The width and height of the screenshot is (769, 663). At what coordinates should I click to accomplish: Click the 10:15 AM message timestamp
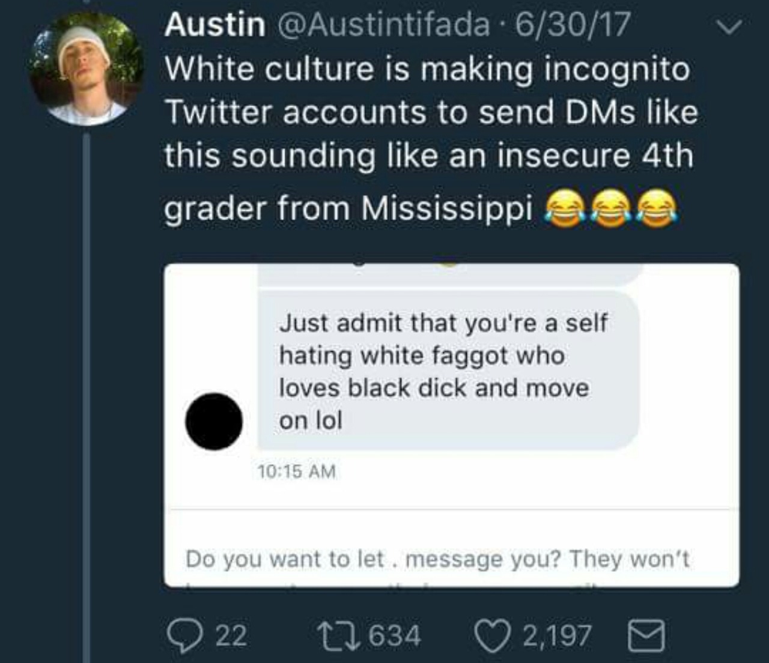click(x=296, y=471)
